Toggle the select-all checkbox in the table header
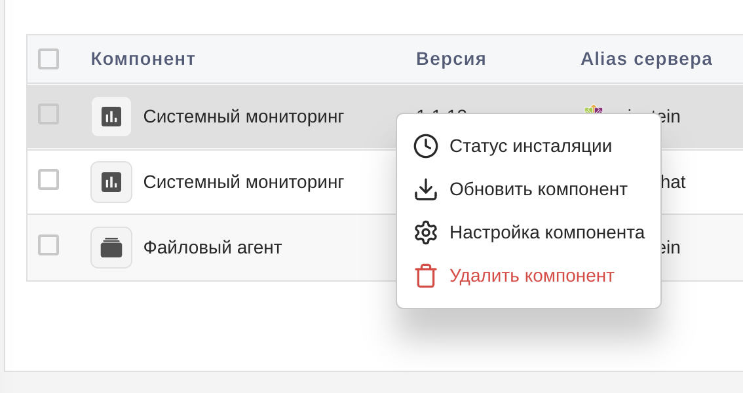 [x=48, y=58]
